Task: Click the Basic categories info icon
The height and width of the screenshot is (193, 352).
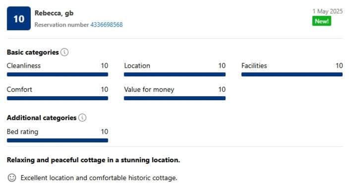Action: 64,52
